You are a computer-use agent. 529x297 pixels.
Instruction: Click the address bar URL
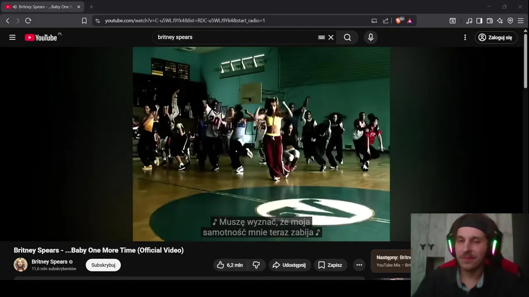(x=185, y=21)
